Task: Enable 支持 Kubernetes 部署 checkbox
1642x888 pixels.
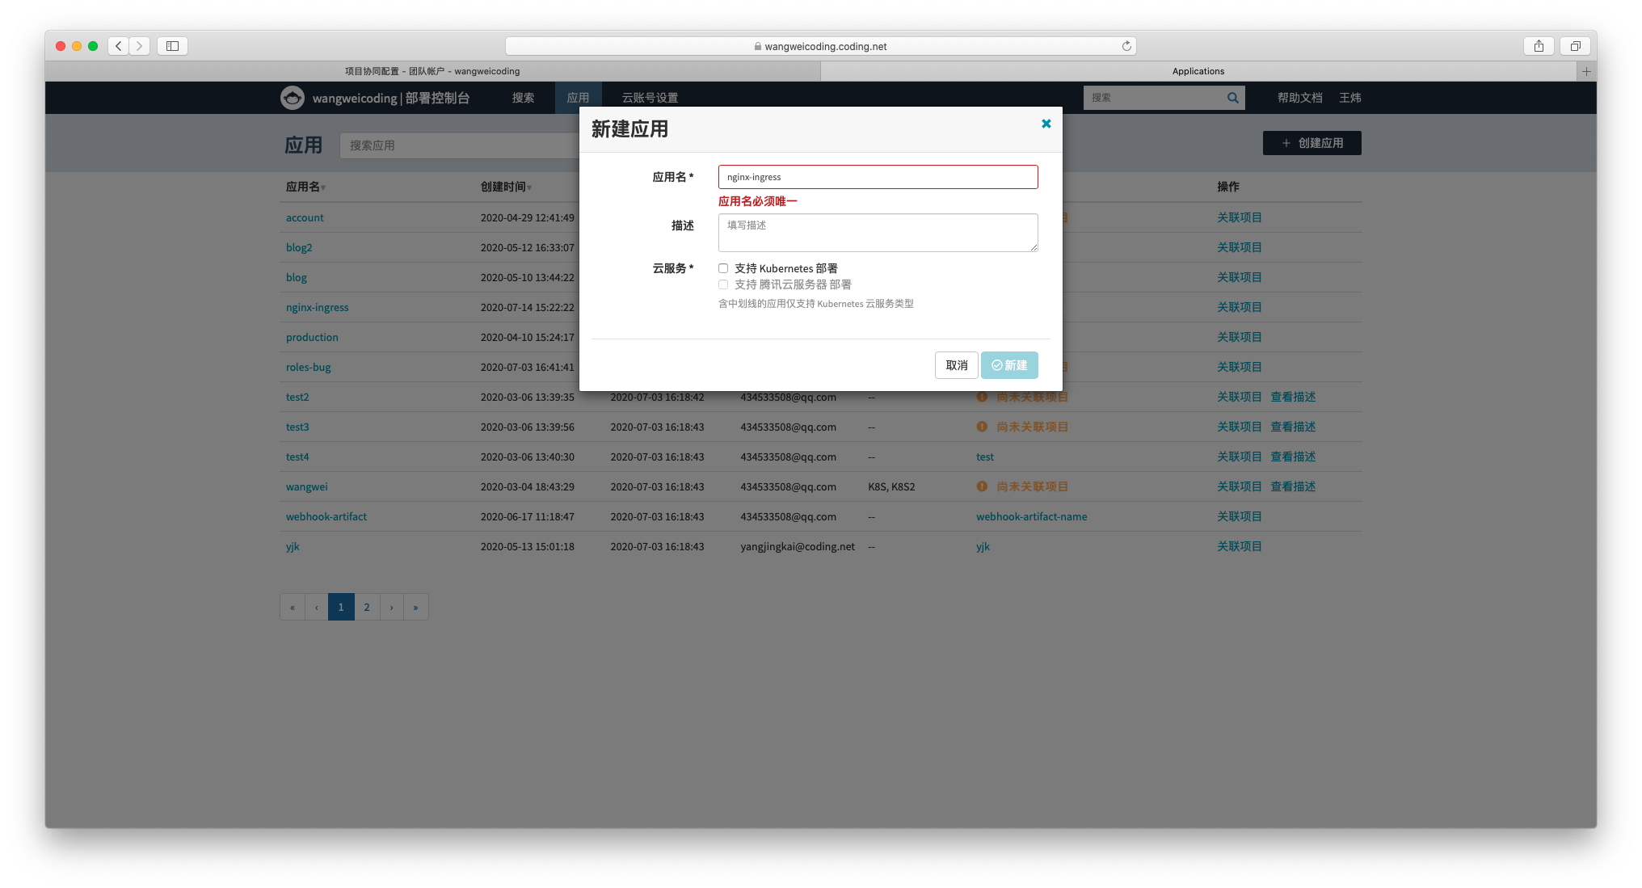Action: [x=723, y=268]
